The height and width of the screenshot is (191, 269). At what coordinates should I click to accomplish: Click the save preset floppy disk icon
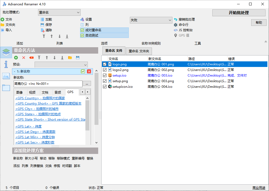pos(78,58)
